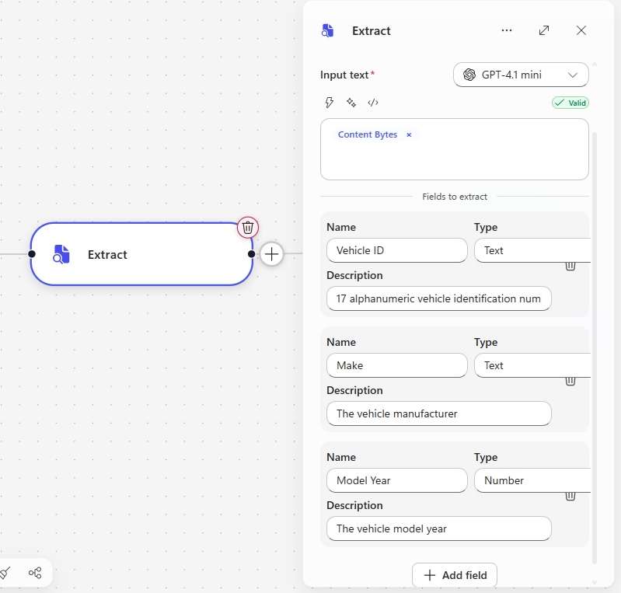Open the GPT-4.1 mini model dropdown

(x=521, y=75)
